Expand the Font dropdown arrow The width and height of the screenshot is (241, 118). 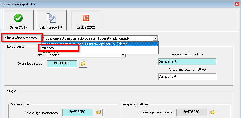click(x=123, y=55)
